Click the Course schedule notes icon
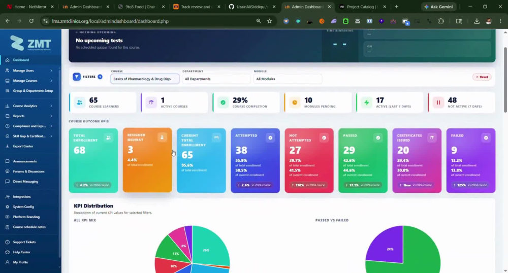 pyautogui.click(x=8, y=227)
